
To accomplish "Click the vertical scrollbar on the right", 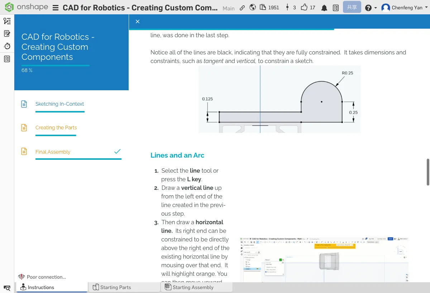I will pos(427,172).
